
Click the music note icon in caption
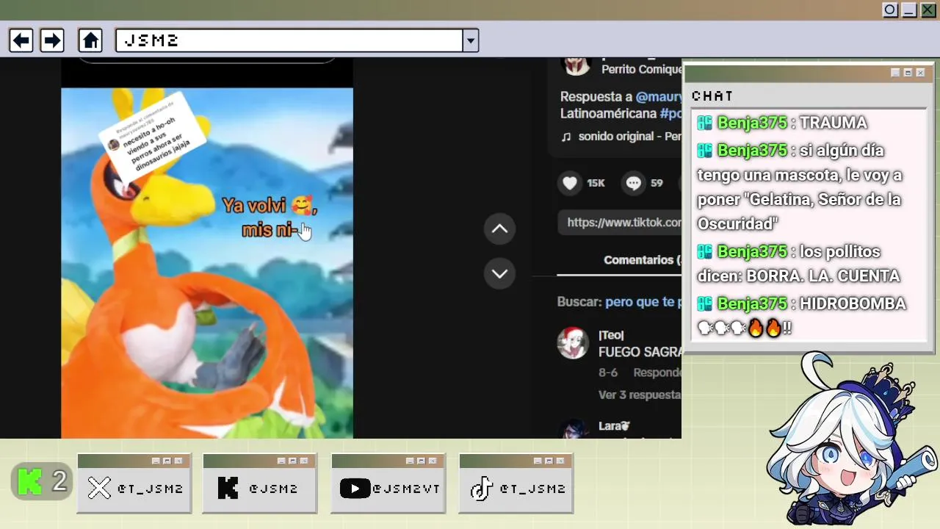[566, 137]
